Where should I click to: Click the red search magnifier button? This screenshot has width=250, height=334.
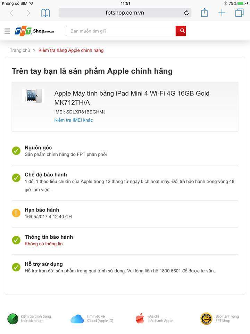181,31
